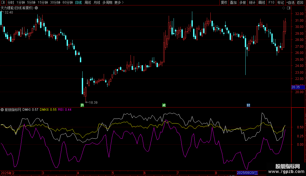Open the 画线 drawing tools
306x176 pixels.
click(262, 2)
